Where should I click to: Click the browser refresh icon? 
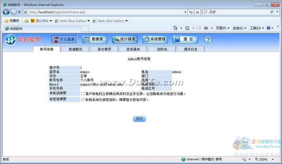pos(191,12)
